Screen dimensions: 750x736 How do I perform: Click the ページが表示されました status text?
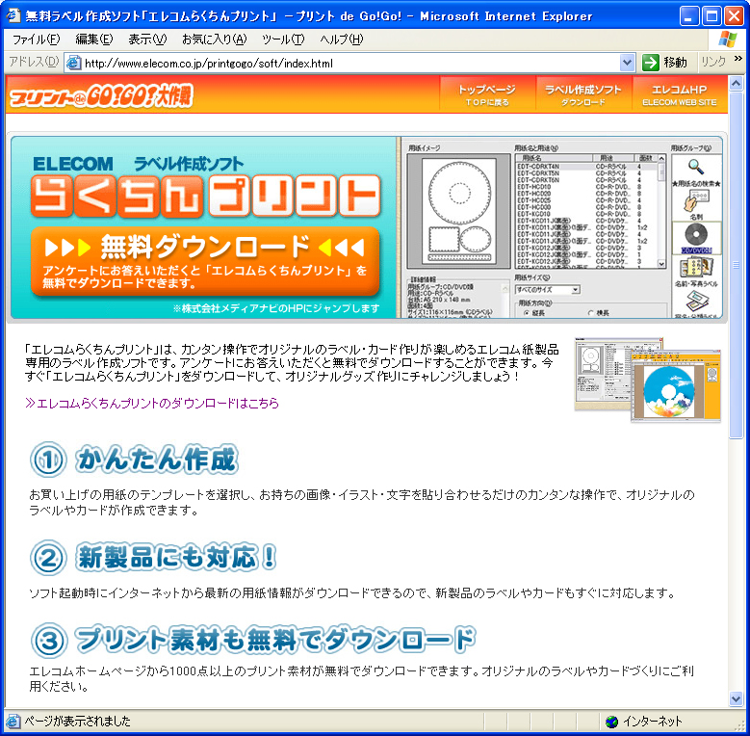tap(77, 721)
